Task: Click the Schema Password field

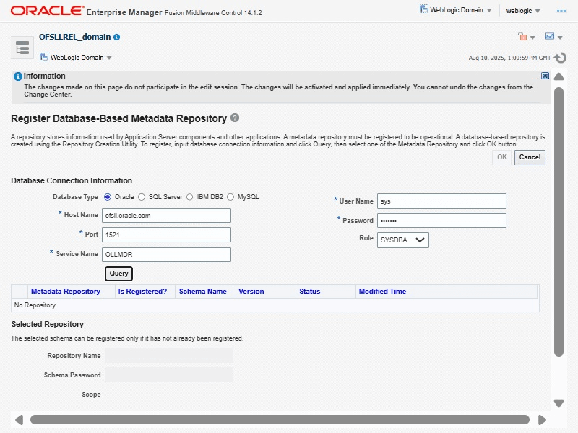Action: (x=169, y=375)
